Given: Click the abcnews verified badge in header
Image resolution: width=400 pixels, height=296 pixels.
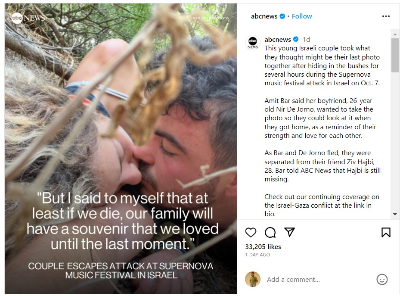Looking at the screenshot, I should (282, 16).
